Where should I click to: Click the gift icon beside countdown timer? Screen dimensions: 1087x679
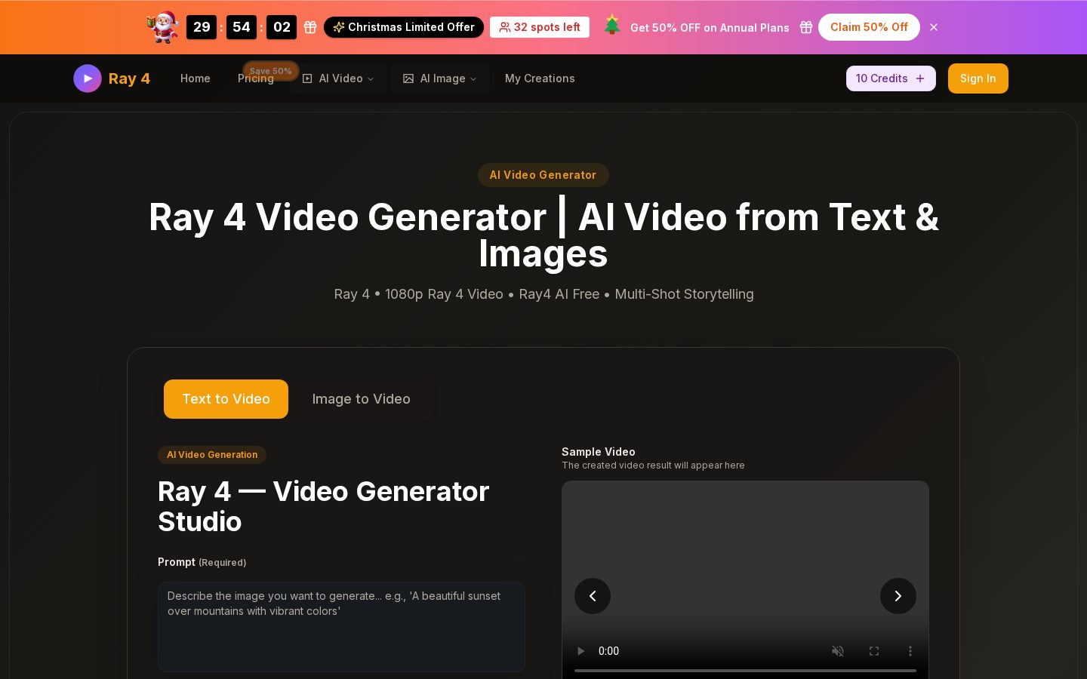[x=310, y=27]
